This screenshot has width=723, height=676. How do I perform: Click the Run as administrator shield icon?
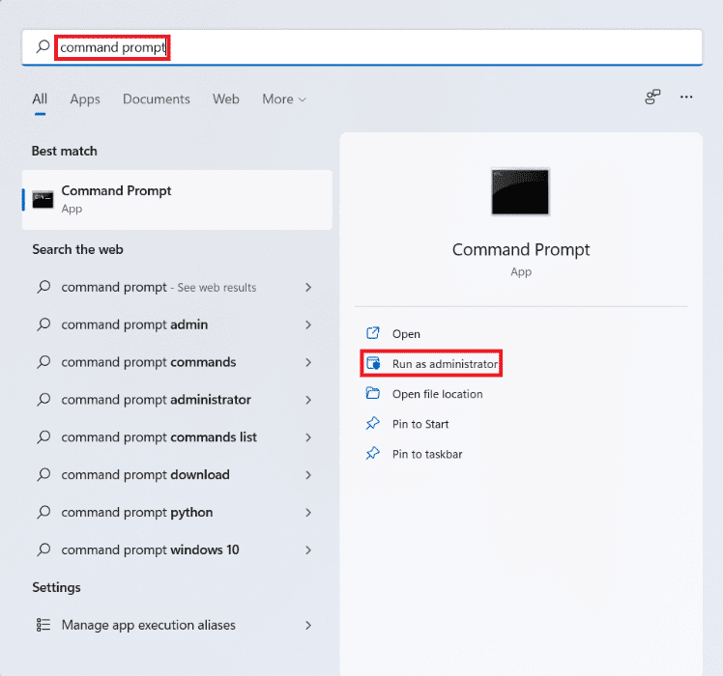click(x=373, y=364)
